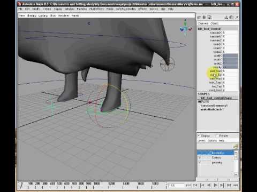Click the step forward one frame button
This screenshot has height=192, width=257.
pyautogui.click(x=222, y=186)
